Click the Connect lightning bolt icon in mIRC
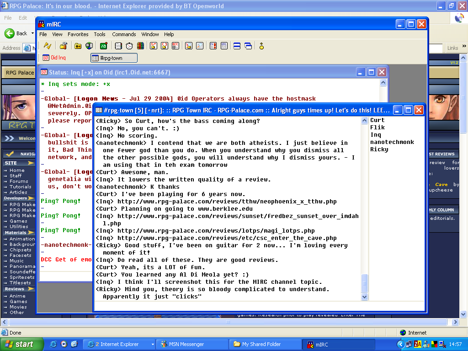This screenshot has width=468, height=351. pos(48,46)
